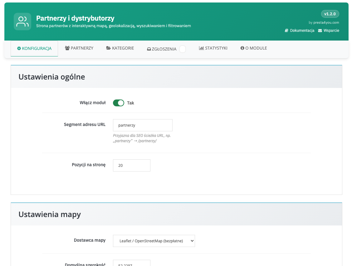The width and height of the screenshot is (352, 266).
Task: Click the 'Segment adresu URL' label
Action: pyautogui.click(x=85, y=124)
